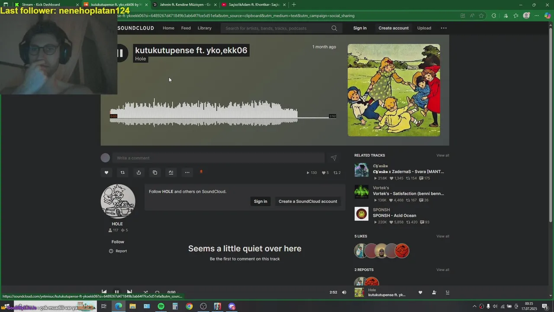View all 5 likes
554x312 pixels.
point(443,237)
